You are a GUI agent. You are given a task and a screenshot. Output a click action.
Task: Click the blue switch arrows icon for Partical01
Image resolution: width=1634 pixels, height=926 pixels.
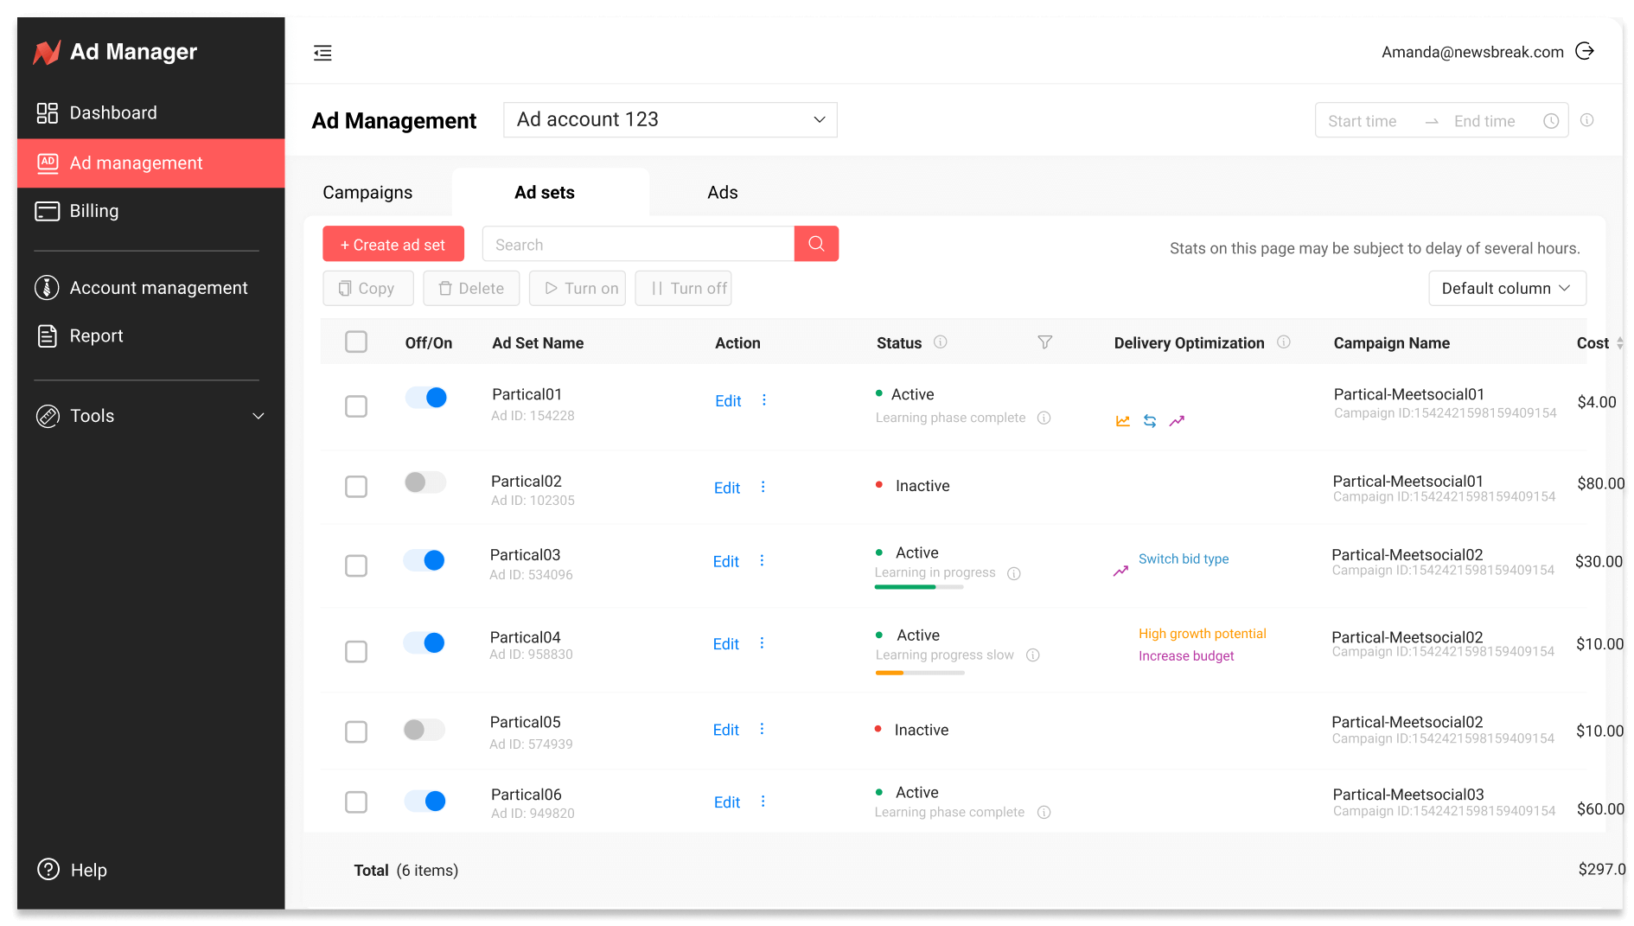1149,421
